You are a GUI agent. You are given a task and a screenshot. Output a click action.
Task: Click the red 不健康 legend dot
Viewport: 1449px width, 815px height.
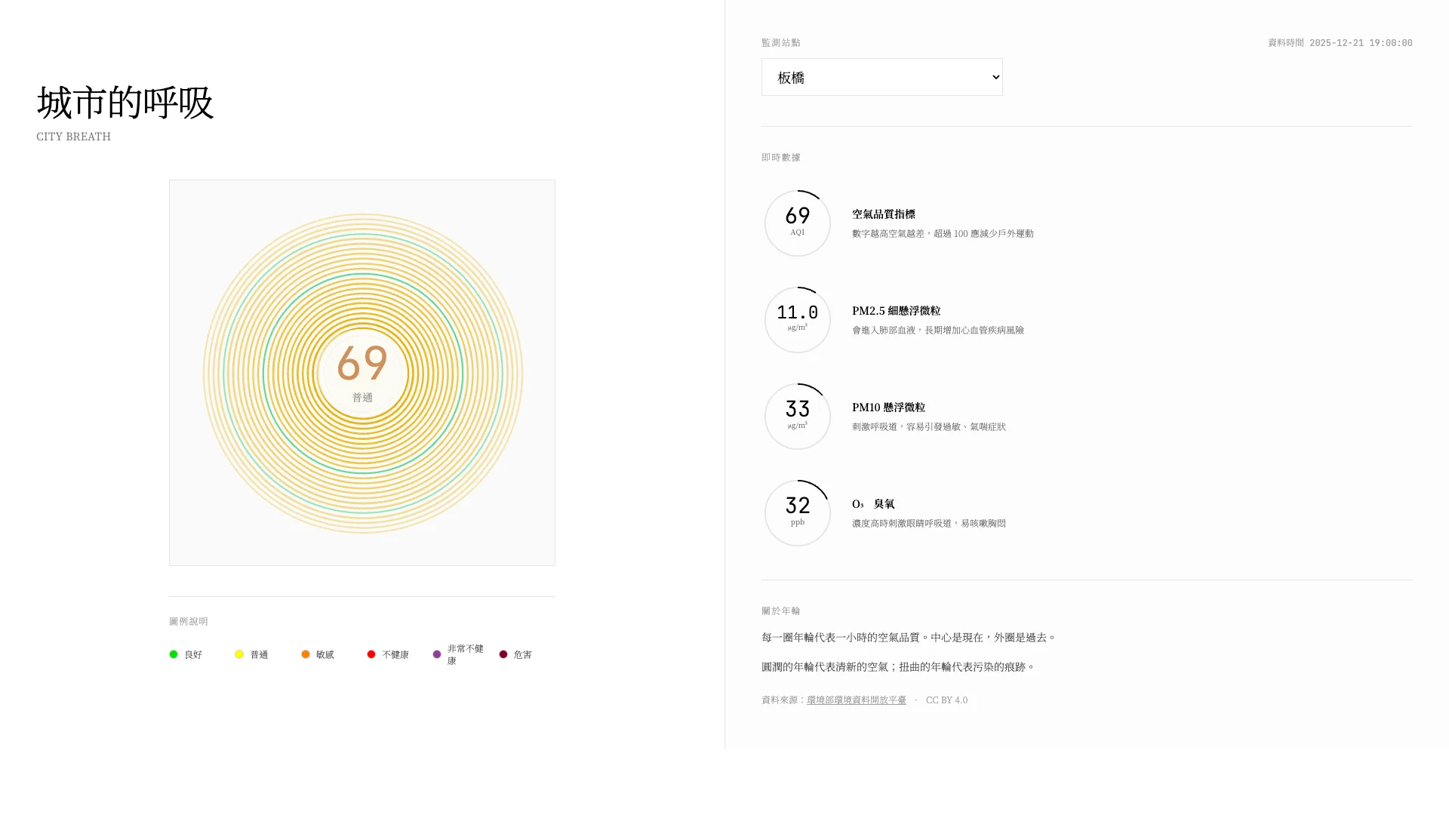(371, 654)
